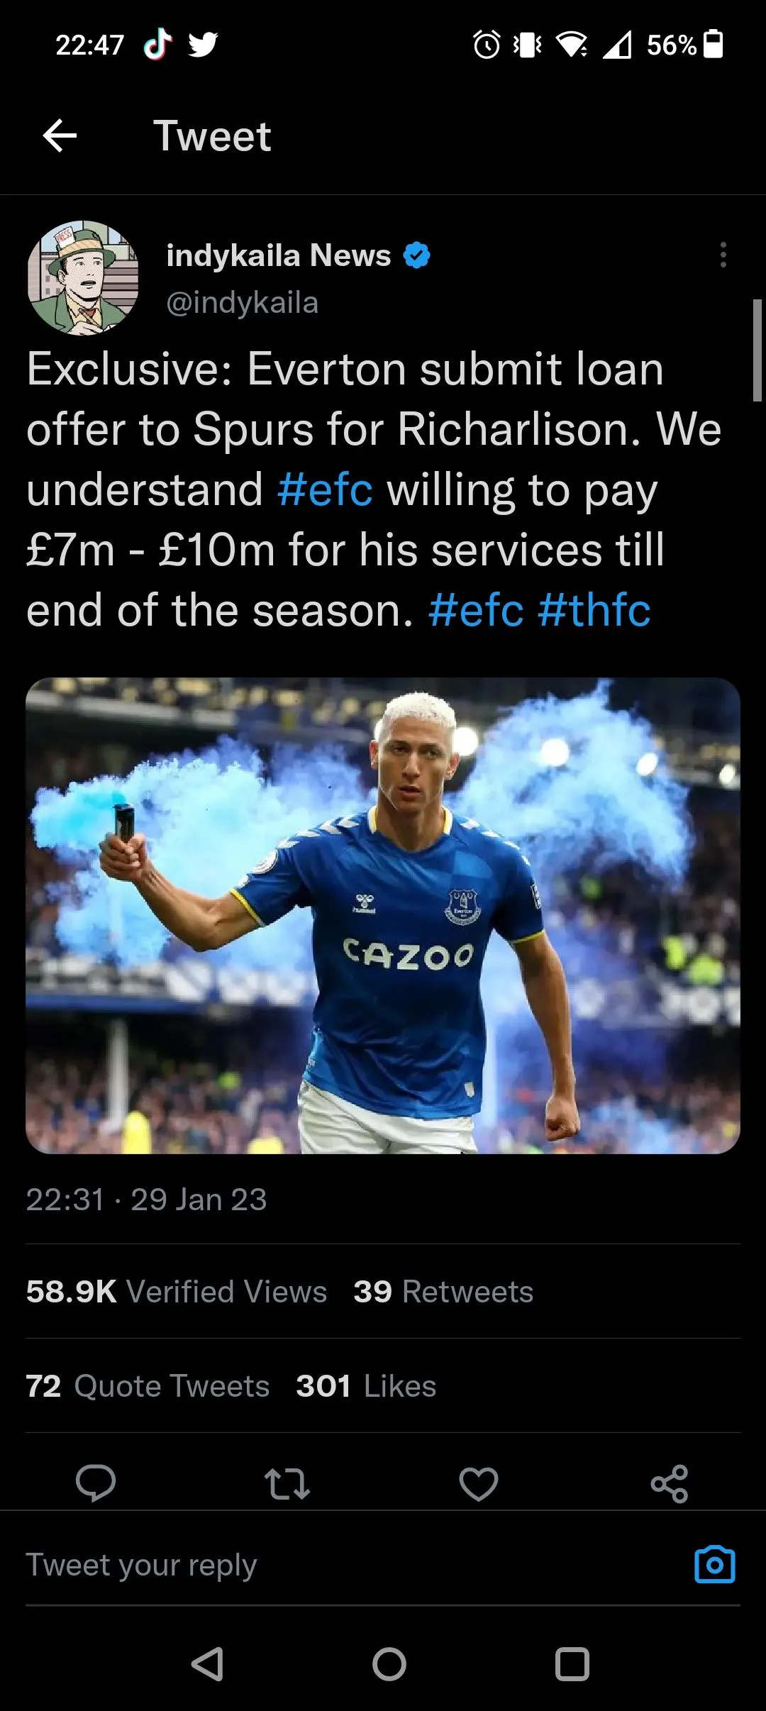Tap the Android home circle button

389,1664
